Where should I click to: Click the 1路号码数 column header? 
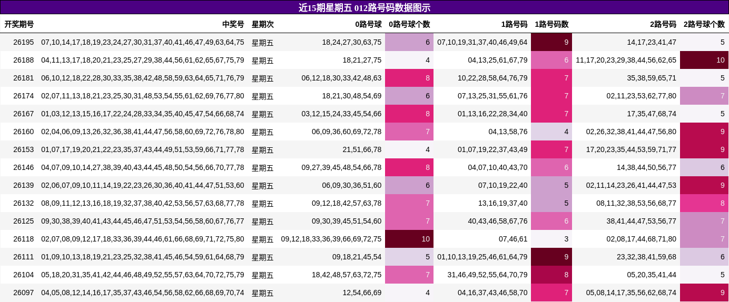point(551,24)
